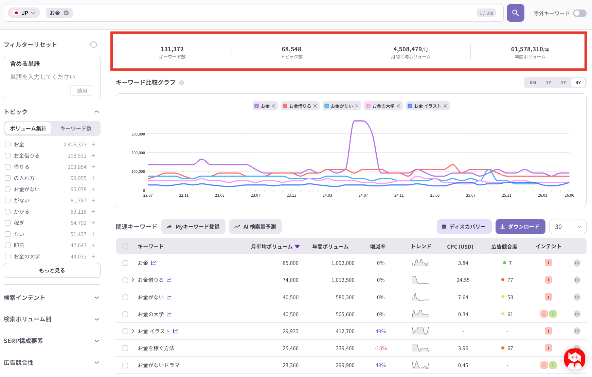The height and width of the screenshot is (377, 592).
Task: Click the info icon beside キーワード比較グラフ
Action: pyautogui.click(x=182, y=83)
